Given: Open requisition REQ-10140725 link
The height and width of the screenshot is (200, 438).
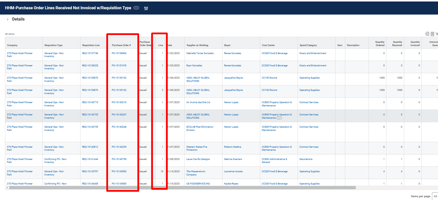Looking at the screenshot, I should point(90,115).
